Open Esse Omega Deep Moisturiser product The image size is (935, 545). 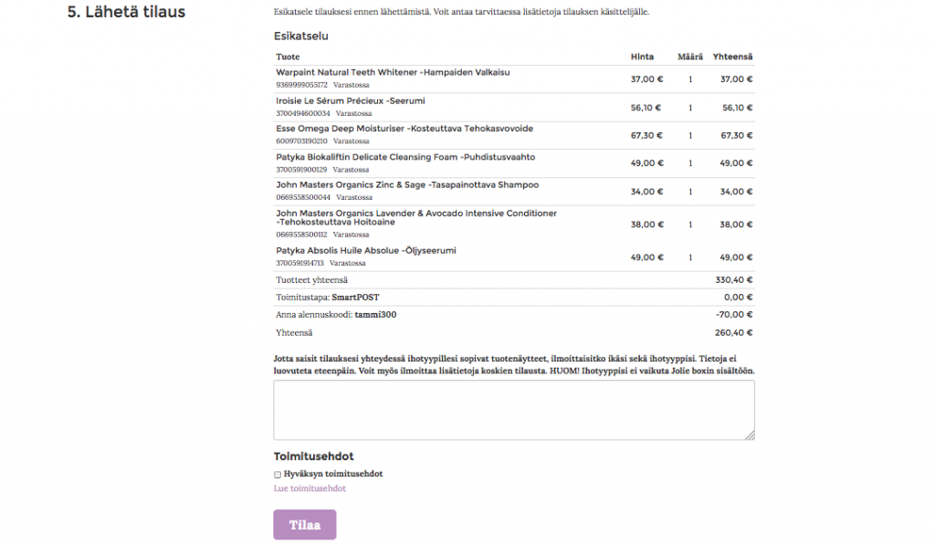(x=404, y=129)
